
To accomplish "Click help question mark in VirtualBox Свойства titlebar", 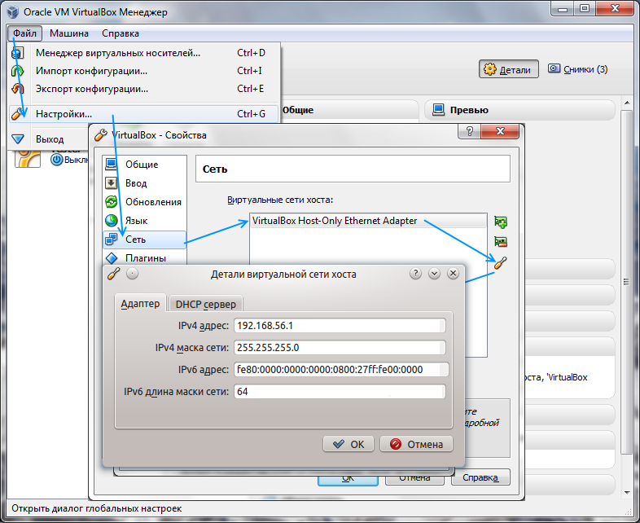I will tap(470, 134).
